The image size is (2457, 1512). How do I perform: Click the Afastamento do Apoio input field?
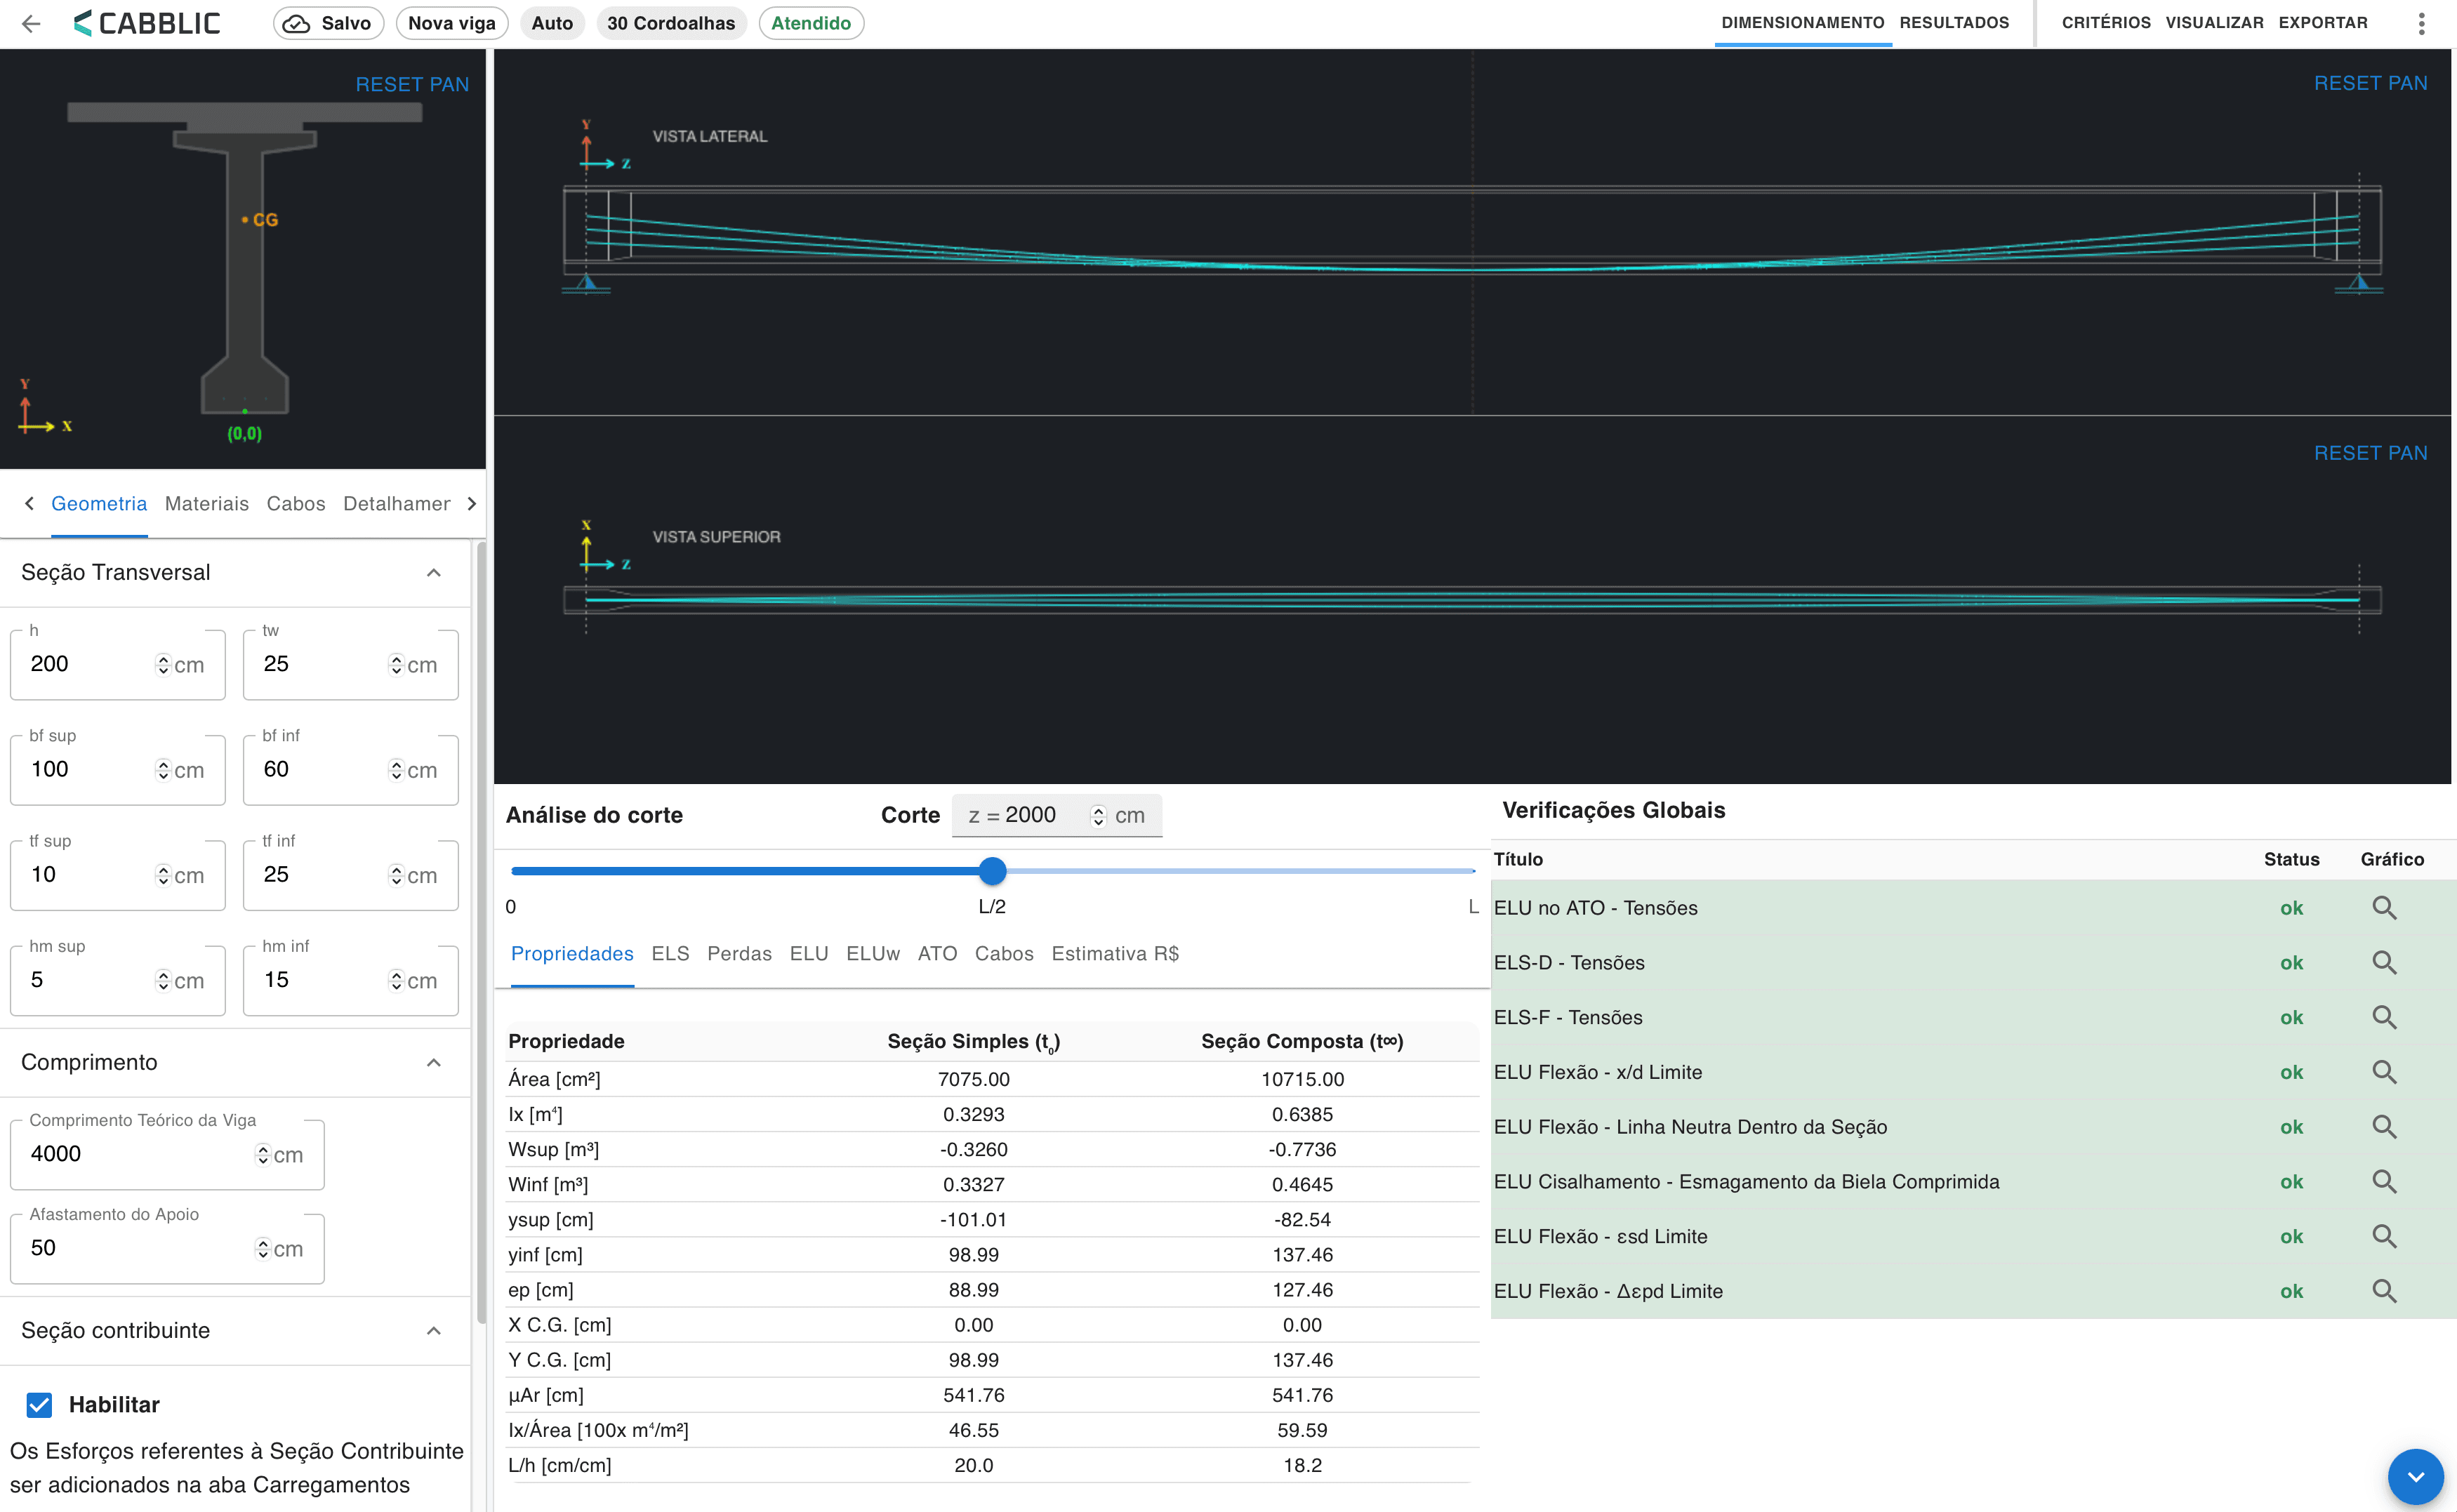pos(167,1249)
